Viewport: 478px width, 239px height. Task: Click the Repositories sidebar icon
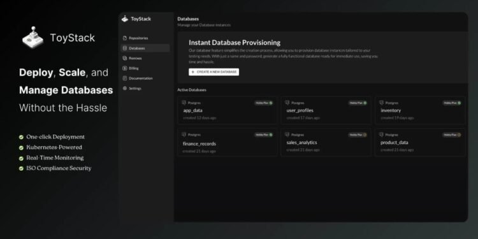tap(124, 38)
